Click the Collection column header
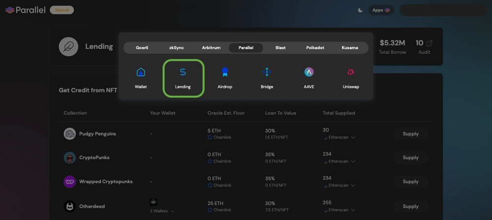This screenshot has height=220, width=492. pos(75,113)
